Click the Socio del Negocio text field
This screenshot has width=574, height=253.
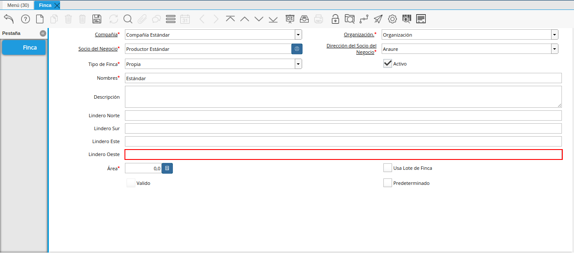coord(208,49)
